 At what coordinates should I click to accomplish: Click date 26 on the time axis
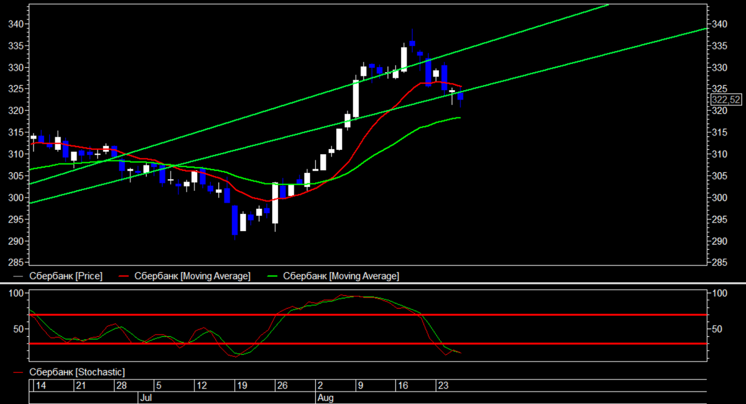pyautogui.click(x=281, y=385)
